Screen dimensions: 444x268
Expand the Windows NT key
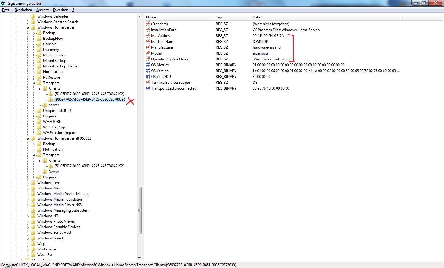click(28, 216)
